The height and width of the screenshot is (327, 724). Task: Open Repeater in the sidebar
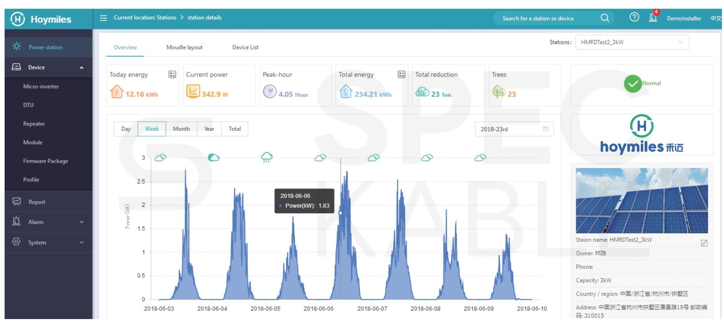34,124
